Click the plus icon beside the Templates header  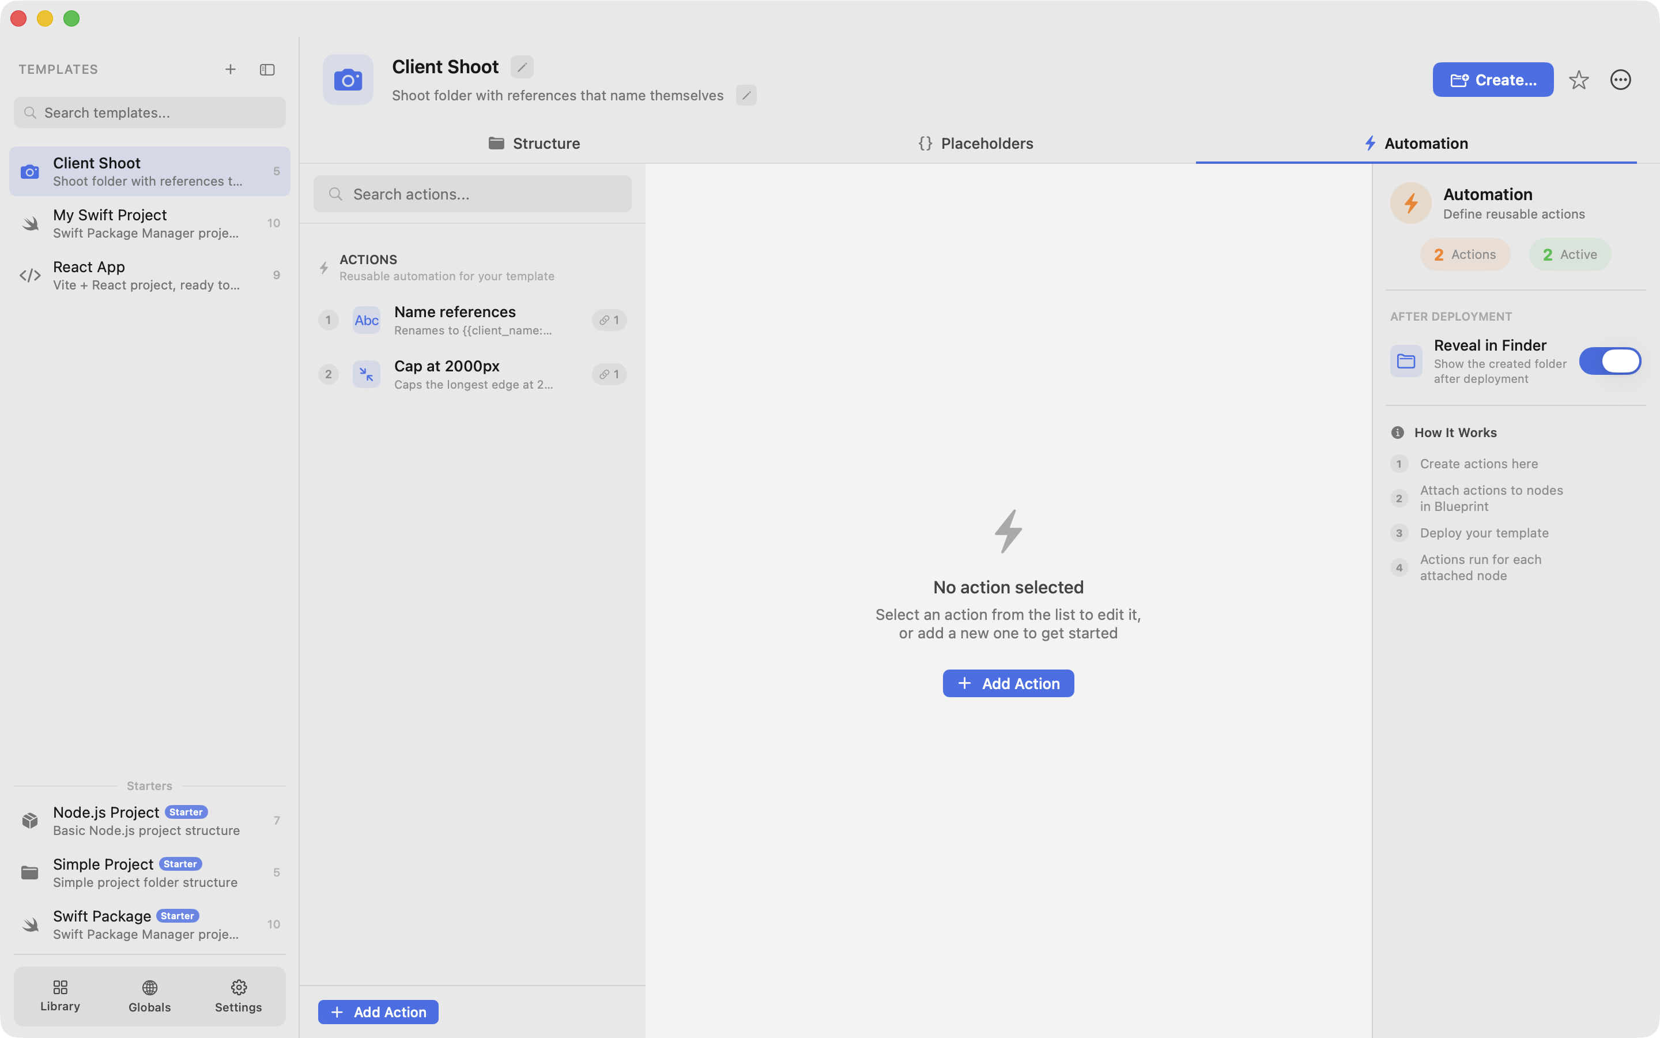[x=231, y=69]
